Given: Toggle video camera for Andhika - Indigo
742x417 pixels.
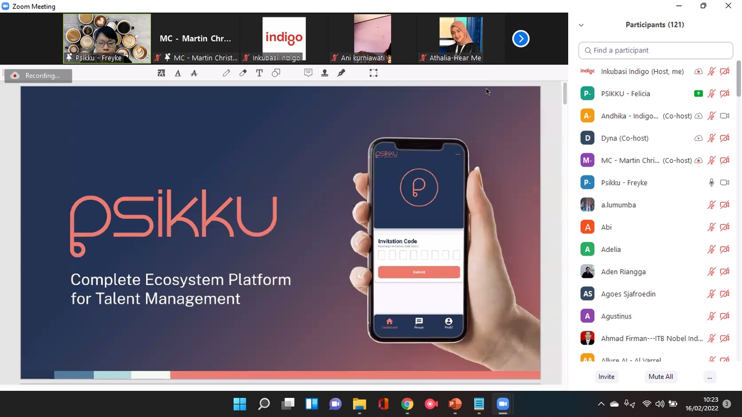Looking at the screenshot, I should (725, 116).
